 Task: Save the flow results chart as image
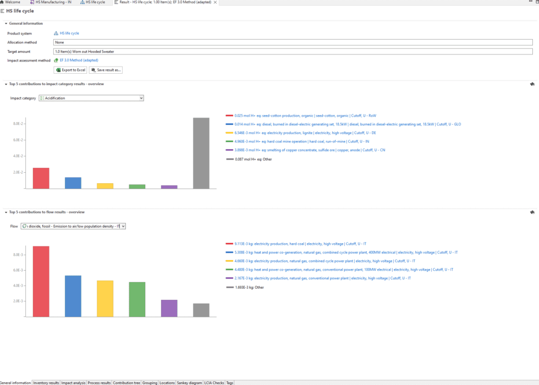coord(532,212)
